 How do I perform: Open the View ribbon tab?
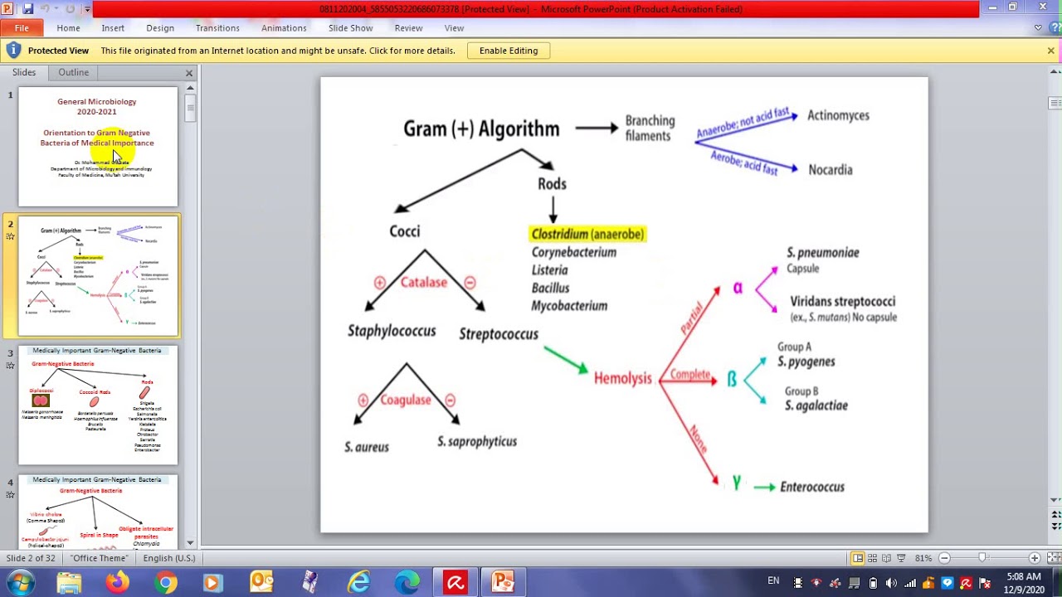pyautogui.click(x=454, y=28)
